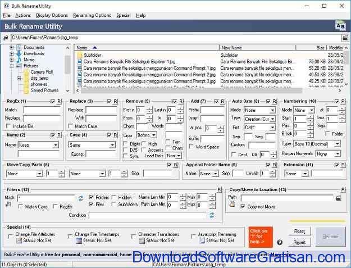The image size is (351, 268).
Task: Enable the Cent. checkbox in Auto Date
Action: coord(234,155)
